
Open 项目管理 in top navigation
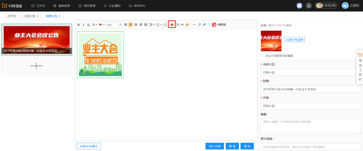pos(87,6)
